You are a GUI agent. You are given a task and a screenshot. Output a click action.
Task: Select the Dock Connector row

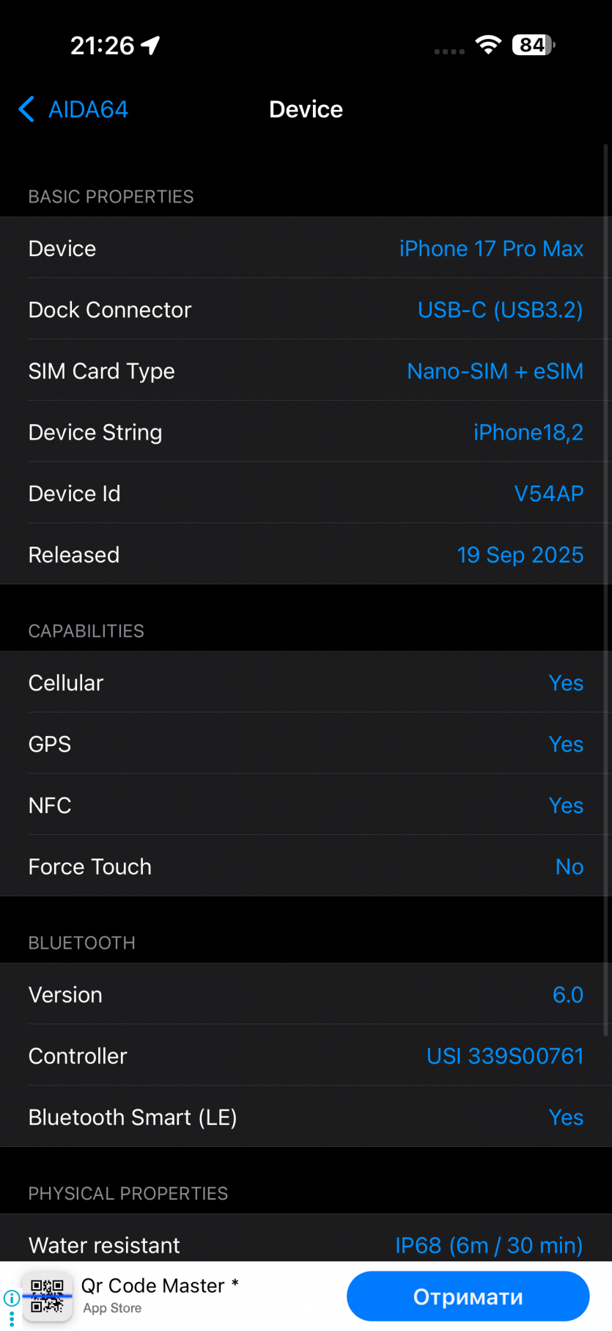point(306,310)
